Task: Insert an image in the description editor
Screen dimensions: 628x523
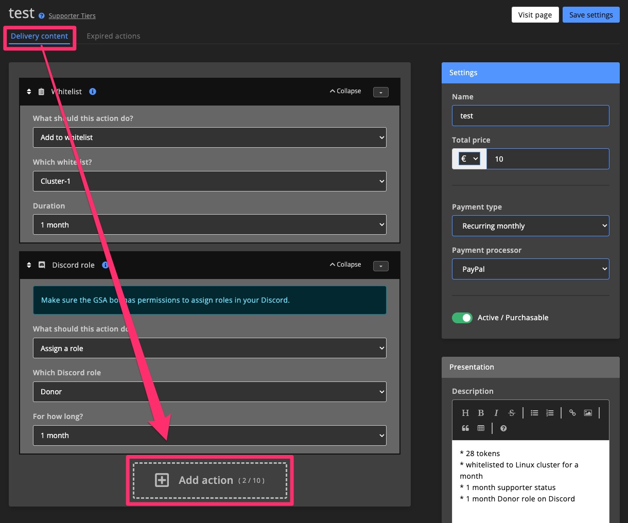Action: pos(588,412)
